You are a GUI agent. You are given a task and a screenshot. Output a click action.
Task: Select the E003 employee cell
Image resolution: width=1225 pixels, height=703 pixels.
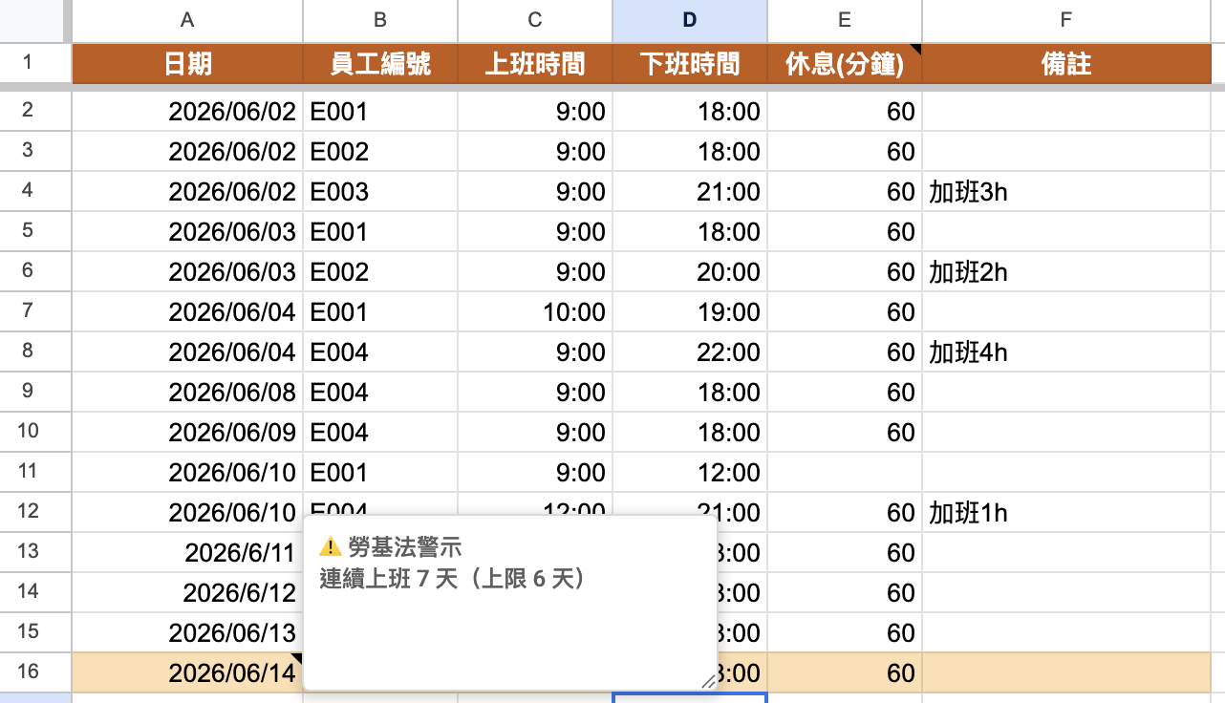(x=380, y=192)
